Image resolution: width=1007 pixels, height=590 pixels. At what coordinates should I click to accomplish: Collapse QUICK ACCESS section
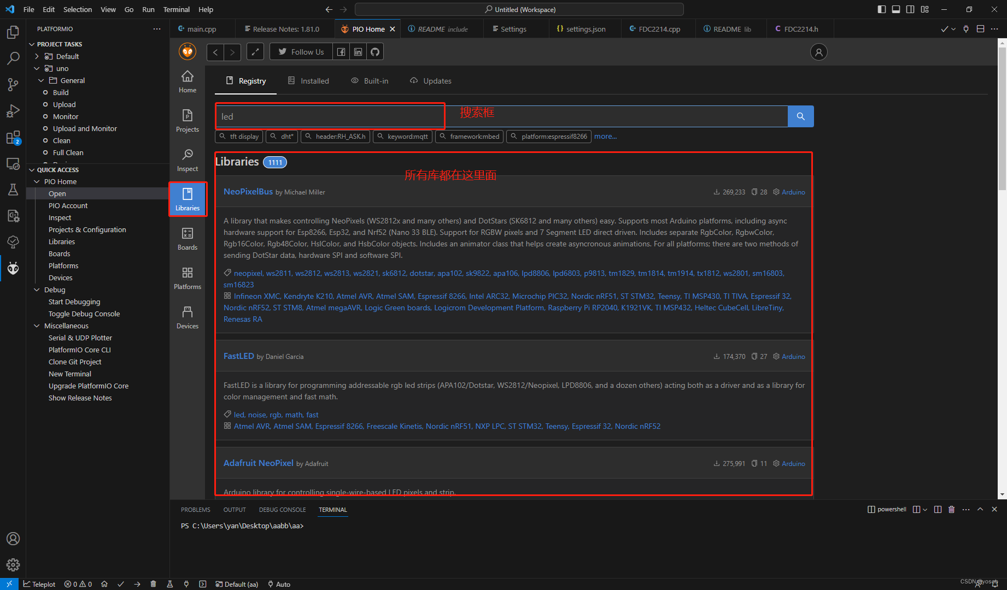pos(57,170)
